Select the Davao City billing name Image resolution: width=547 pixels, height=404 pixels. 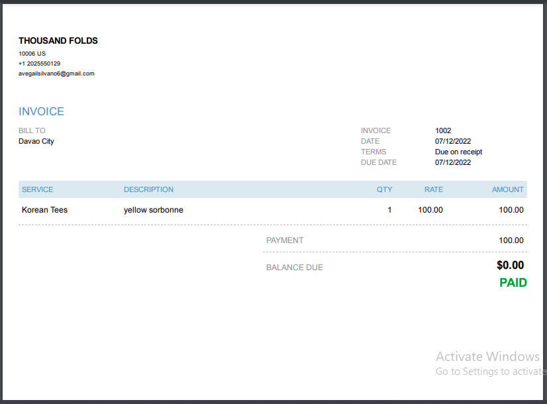pyautogui.click(x=36, y=141)
